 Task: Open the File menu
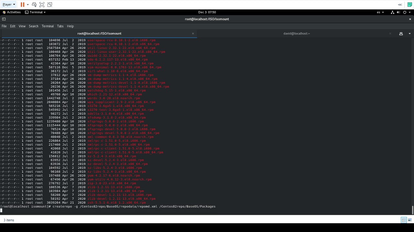pyautogui.click(x=4, y=26)
